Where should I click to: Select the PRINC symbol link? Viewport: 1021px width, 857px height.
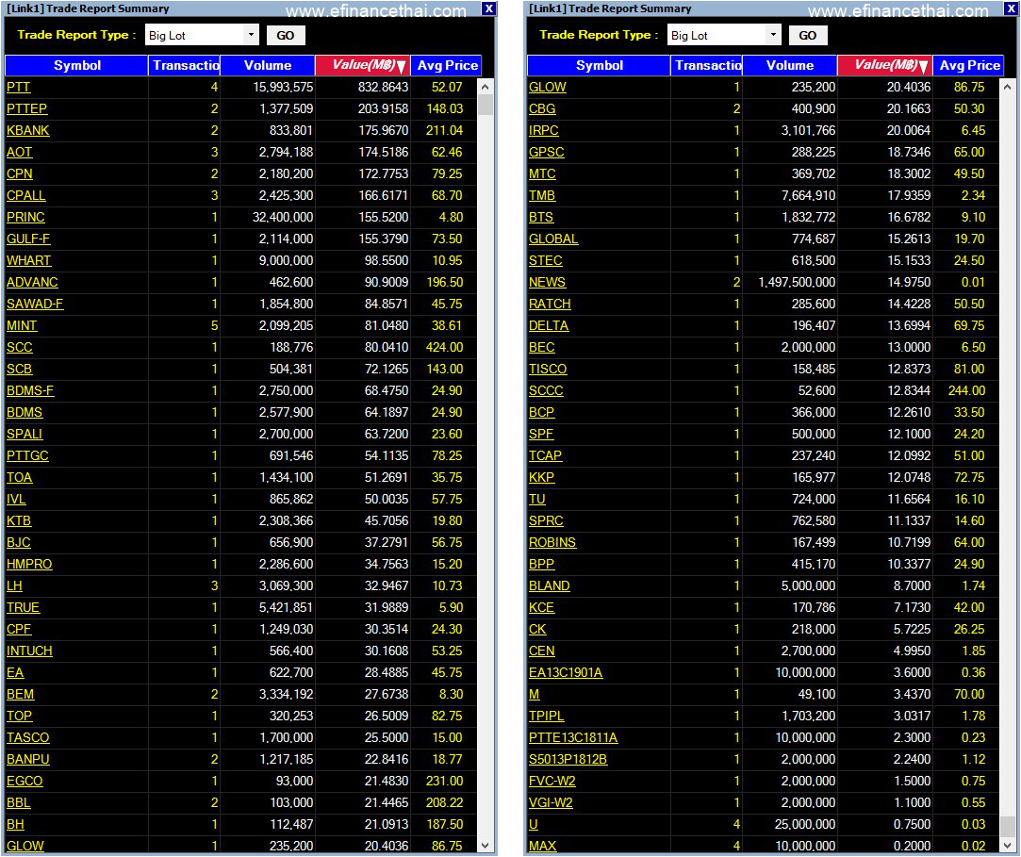click(x=25, y=217)
